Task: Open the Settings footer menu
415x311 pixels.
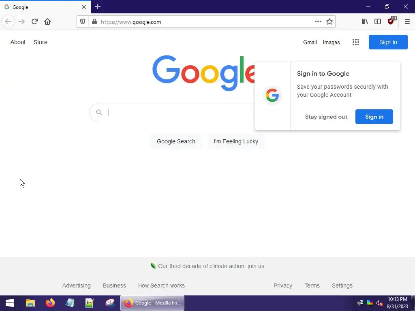Action: coord(342,285)
